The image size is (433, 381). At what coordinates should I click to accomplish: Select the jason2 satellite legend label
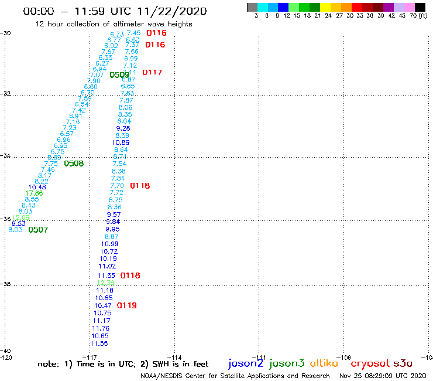(x=246, y=363)
